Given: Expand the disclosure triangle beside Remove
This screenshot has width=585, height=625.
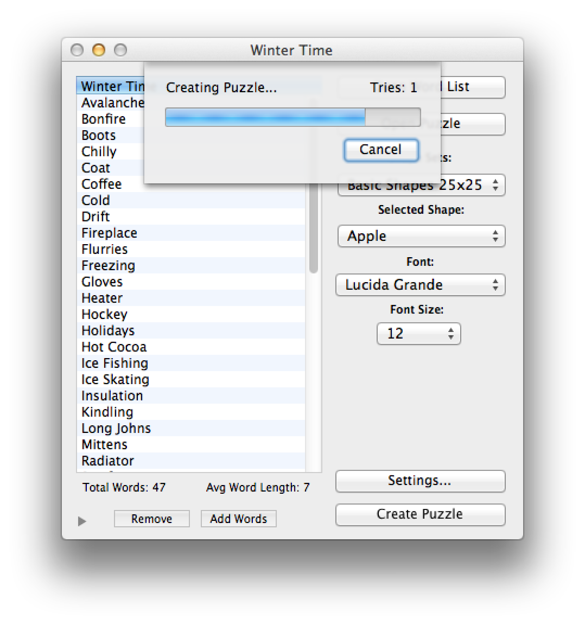Looking at the screenshot, I should (82, 521).
